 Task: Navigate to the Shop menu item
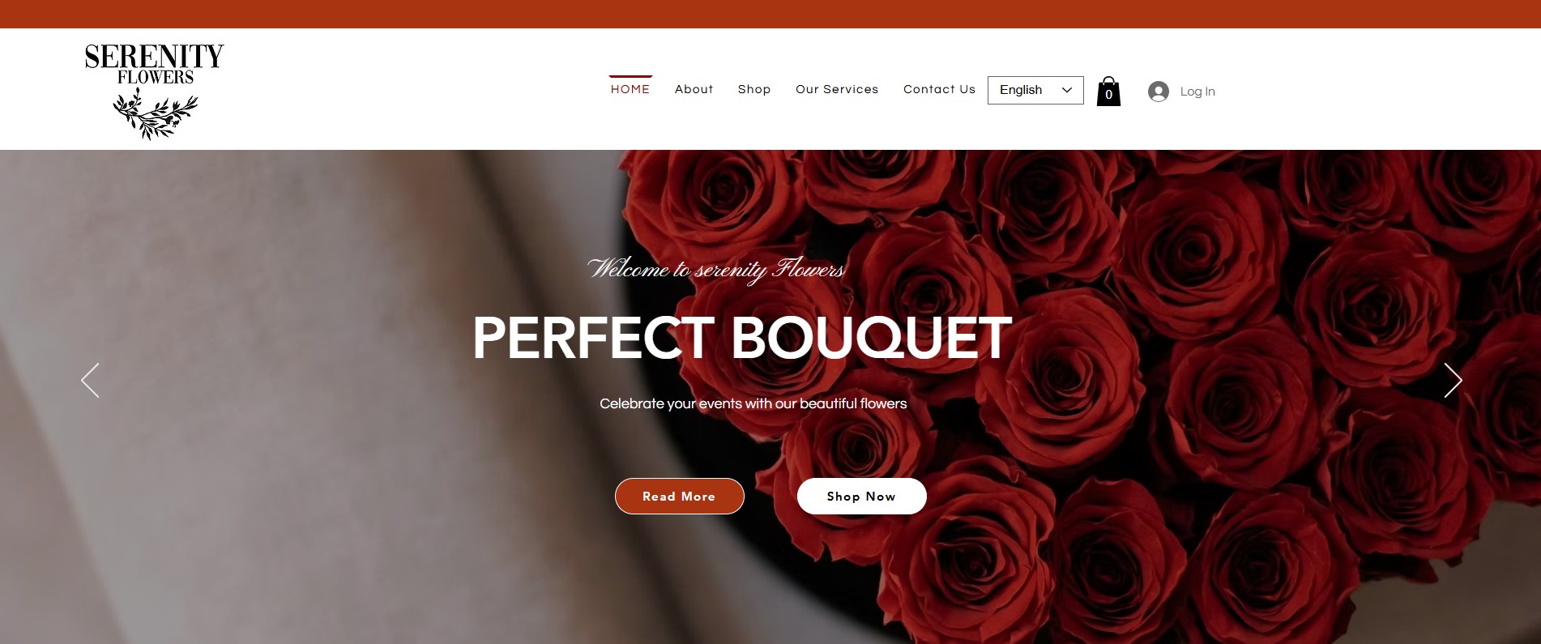click(x=754, y=89)
